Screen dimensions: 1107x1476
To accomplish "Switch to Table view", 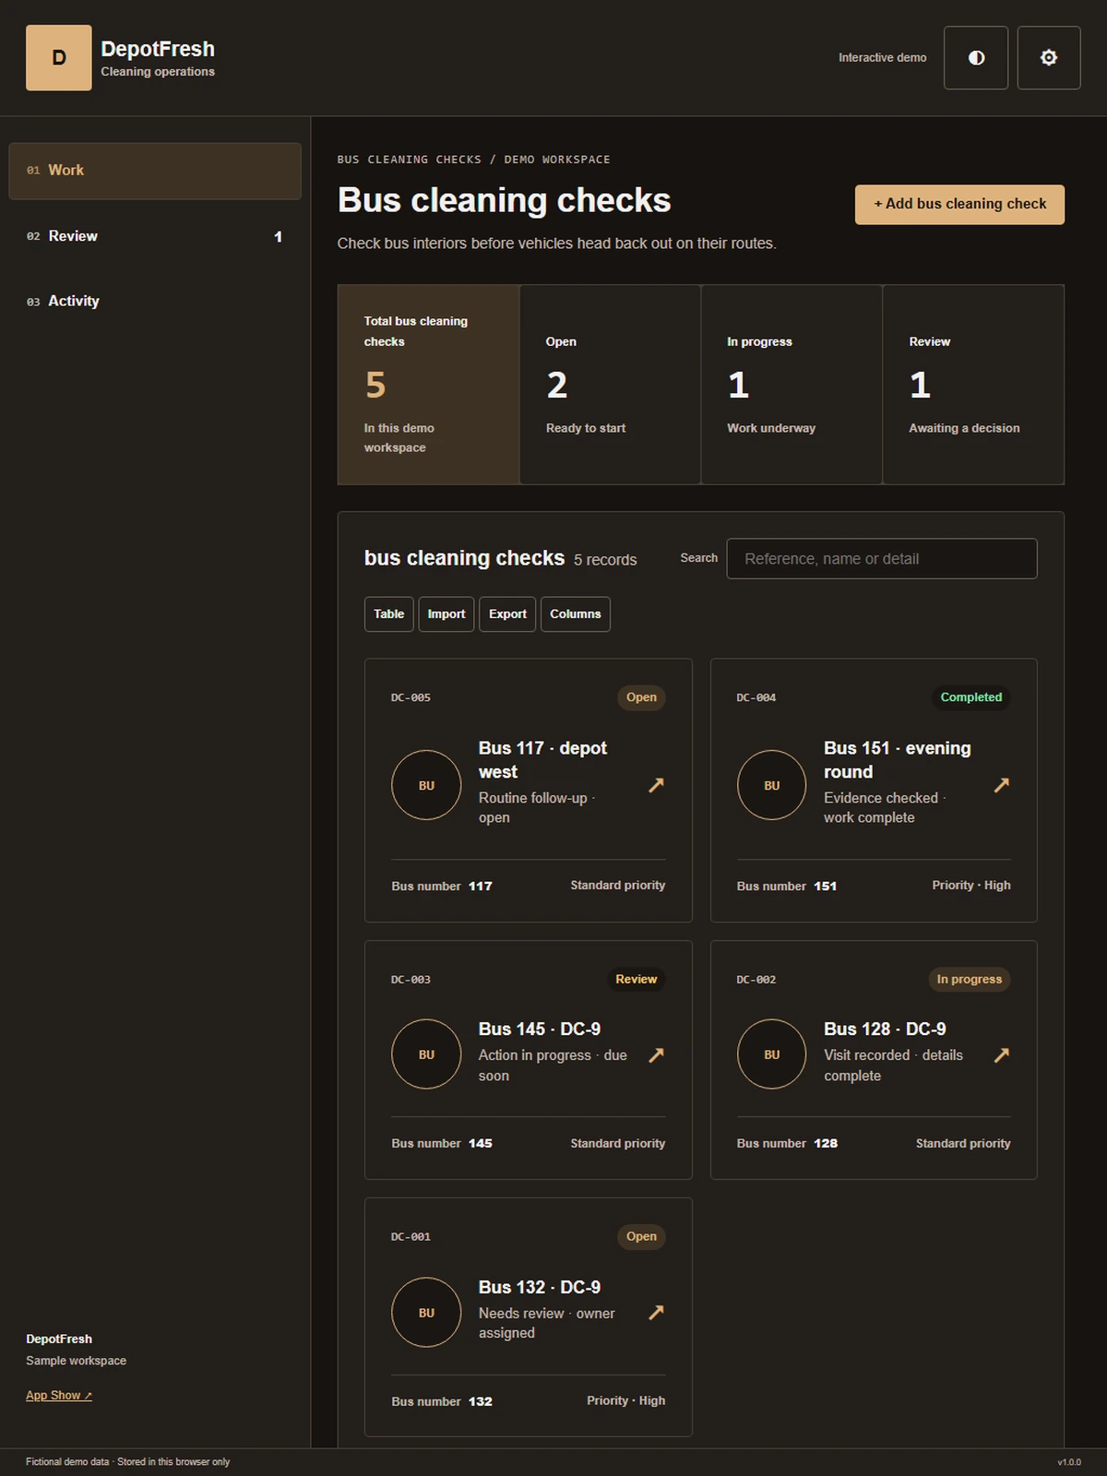I will (x=388, y=614).
